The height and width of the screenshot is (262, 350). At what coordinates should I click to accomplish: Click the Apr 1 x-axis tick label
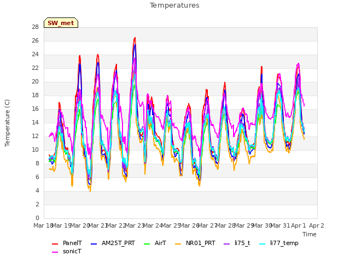click(x=299, y=225)
